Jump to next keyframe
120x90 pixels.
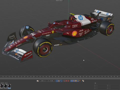(x=51, y=81)
